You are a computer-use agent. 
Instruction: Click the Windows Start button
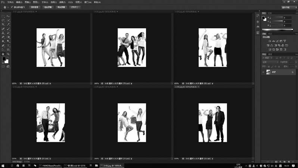pyautogui.click(x=3, y=165)
